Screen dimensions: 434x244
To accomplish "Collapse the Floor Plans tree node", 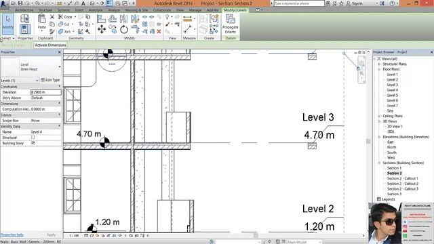I will pyautogui.click(x=379, y=69).
